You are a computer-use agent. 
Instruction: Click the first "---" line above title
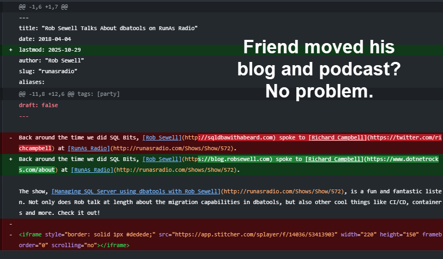tap(24, 18)
